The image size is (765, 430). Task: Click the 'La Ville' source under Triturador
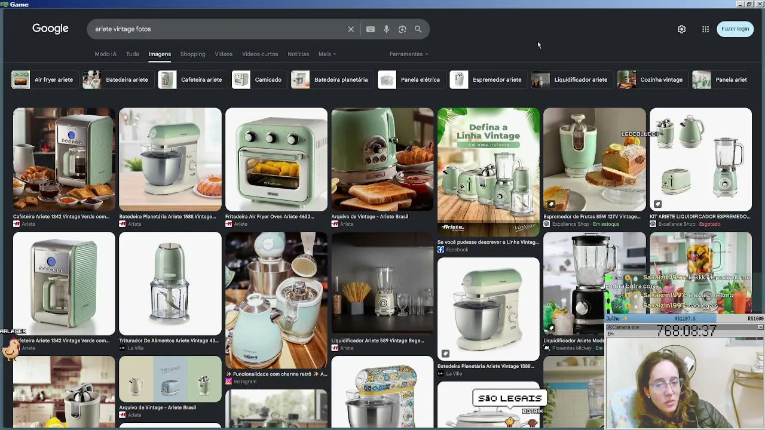coord(136,348)
